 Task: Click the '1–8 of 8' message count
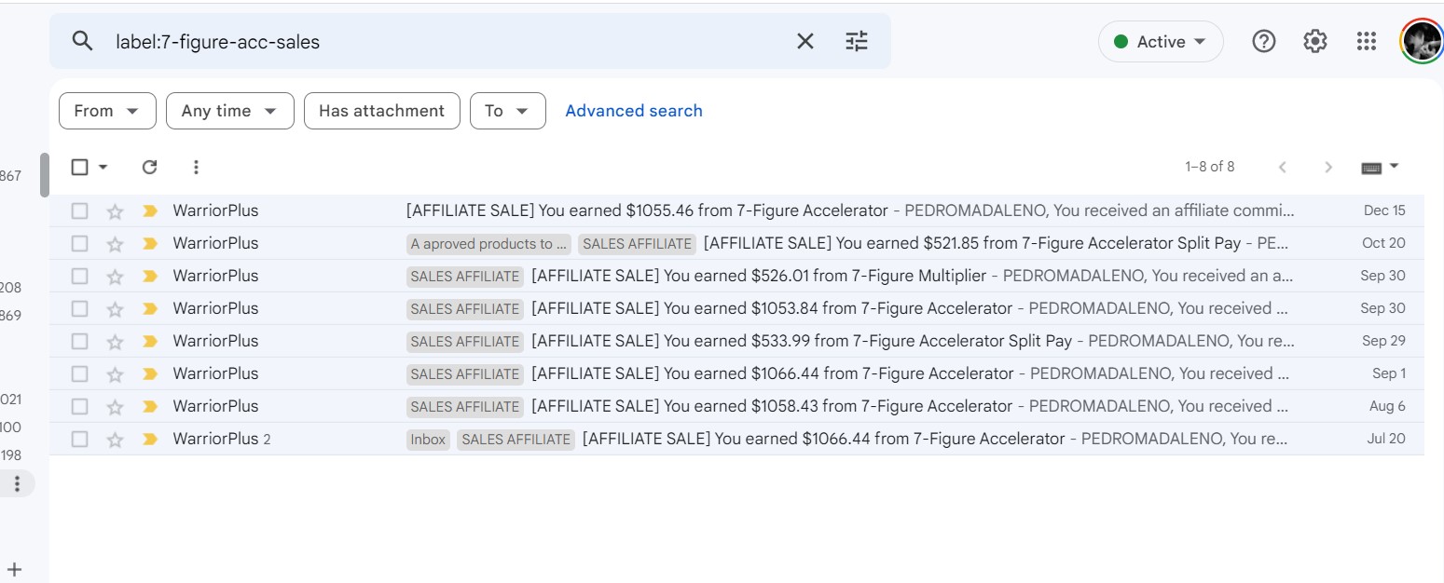click(x=1210, y=167)
